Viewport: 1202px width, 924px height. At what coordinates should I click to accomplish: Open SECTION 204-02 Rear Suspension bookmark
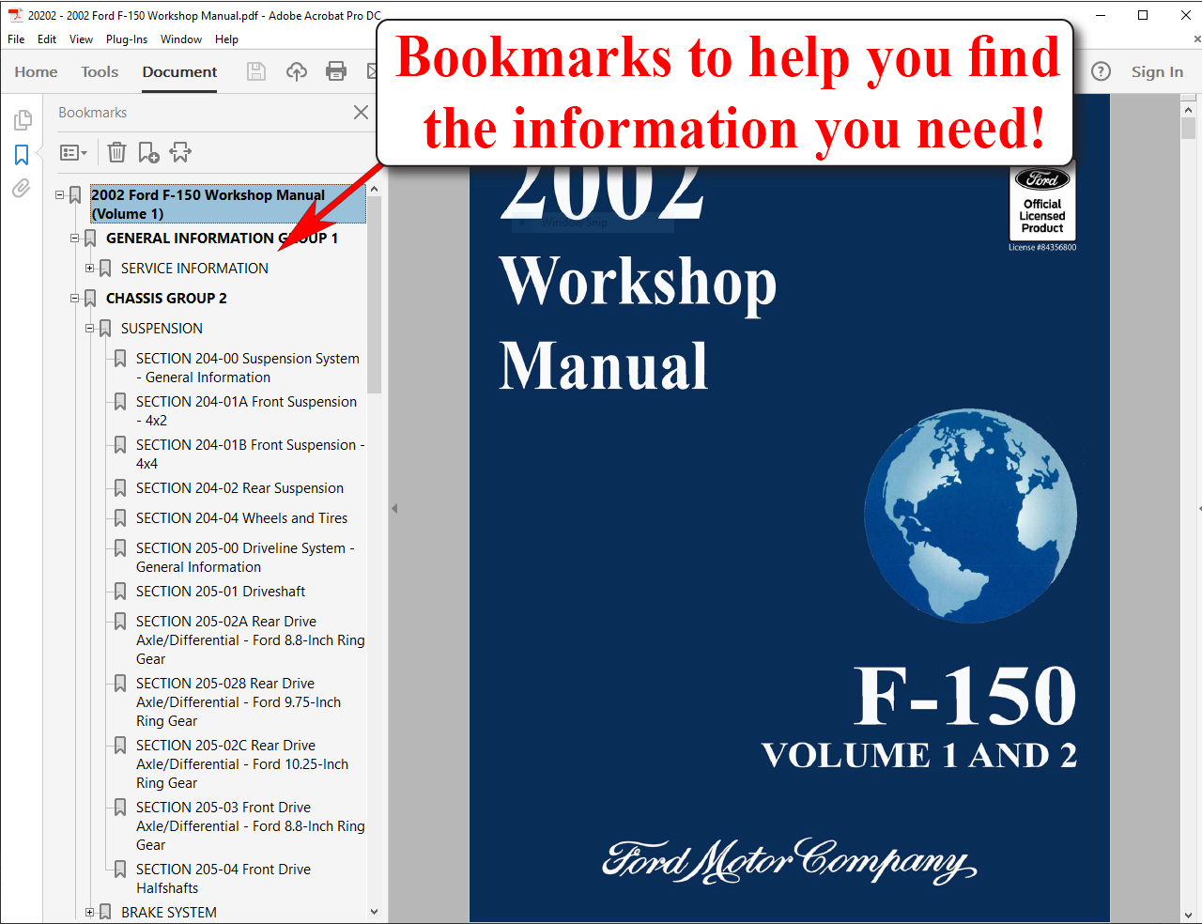[239, 488]
